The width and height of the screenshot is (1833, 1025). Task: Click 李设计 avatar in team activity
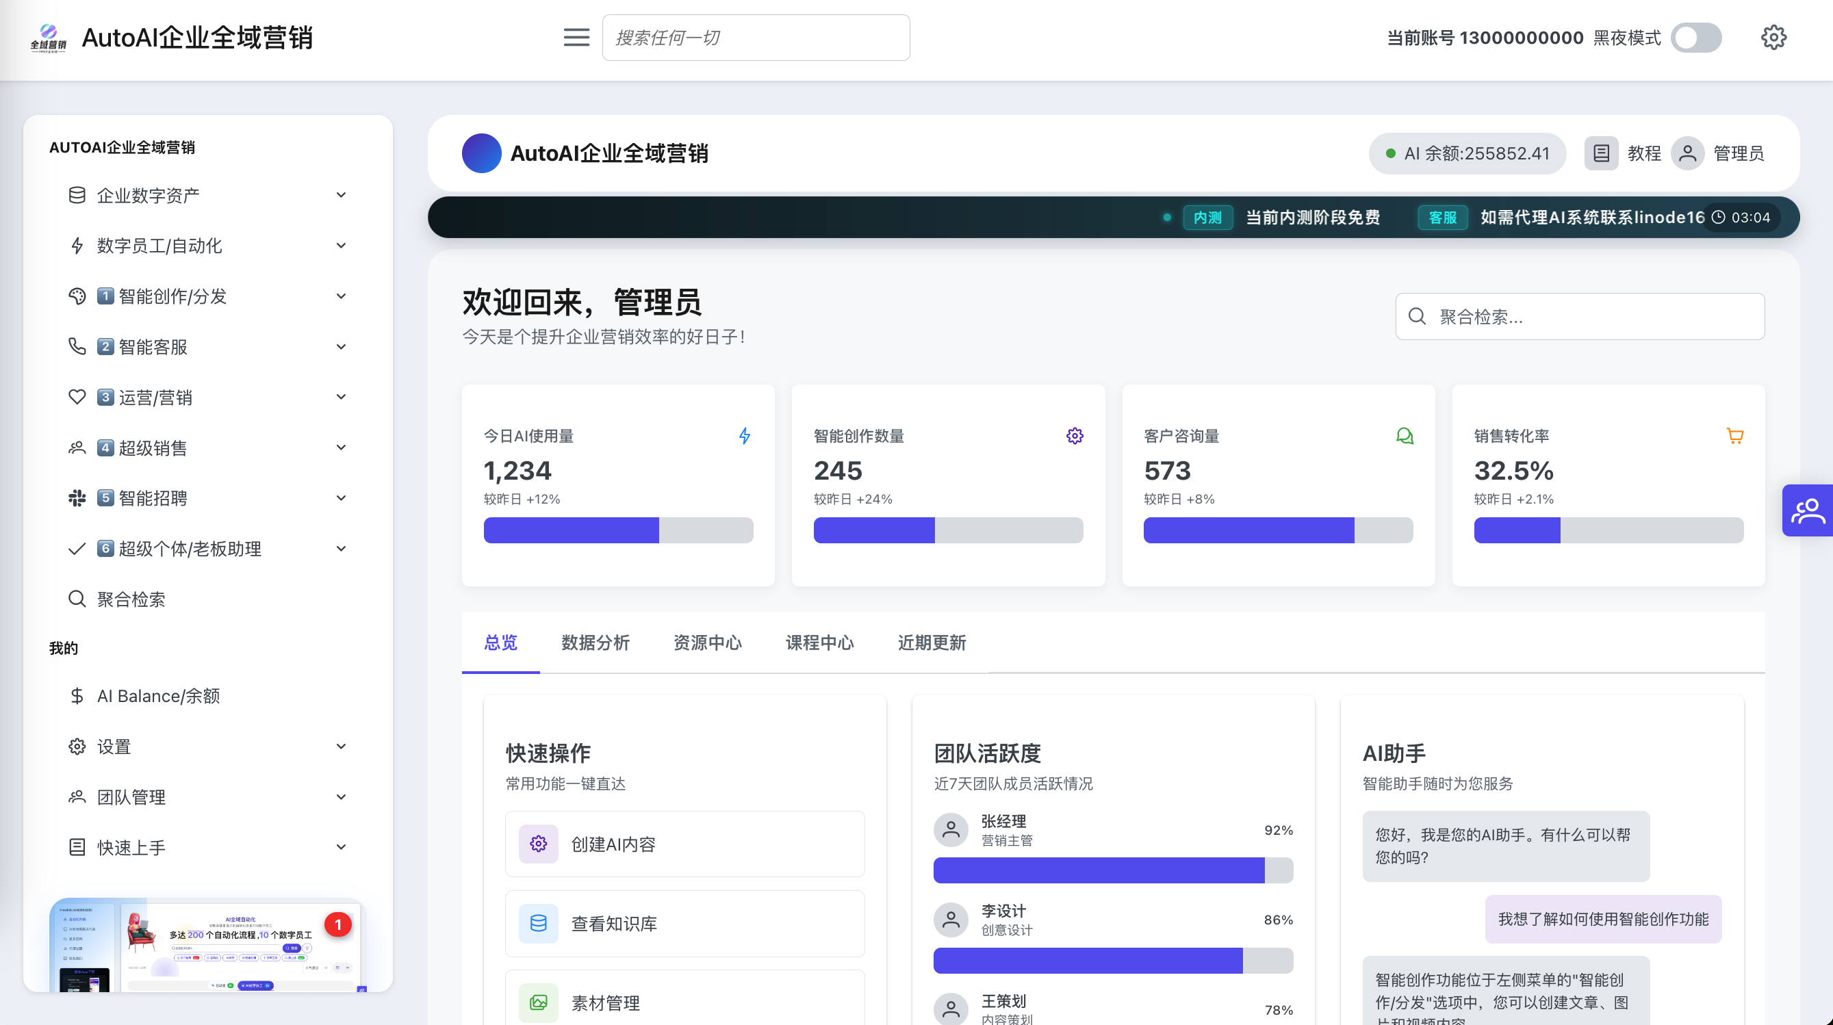pos(951,920)
